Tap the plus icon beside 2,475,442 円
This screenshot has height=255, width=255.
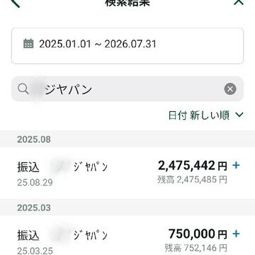point(236,166)
